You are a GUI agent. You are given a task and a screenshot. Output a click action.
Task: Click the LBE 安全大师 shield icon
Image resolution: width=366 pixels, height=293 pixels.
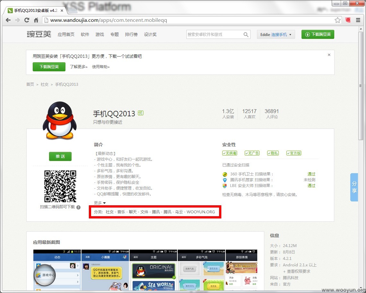click(x=225, y=186)
